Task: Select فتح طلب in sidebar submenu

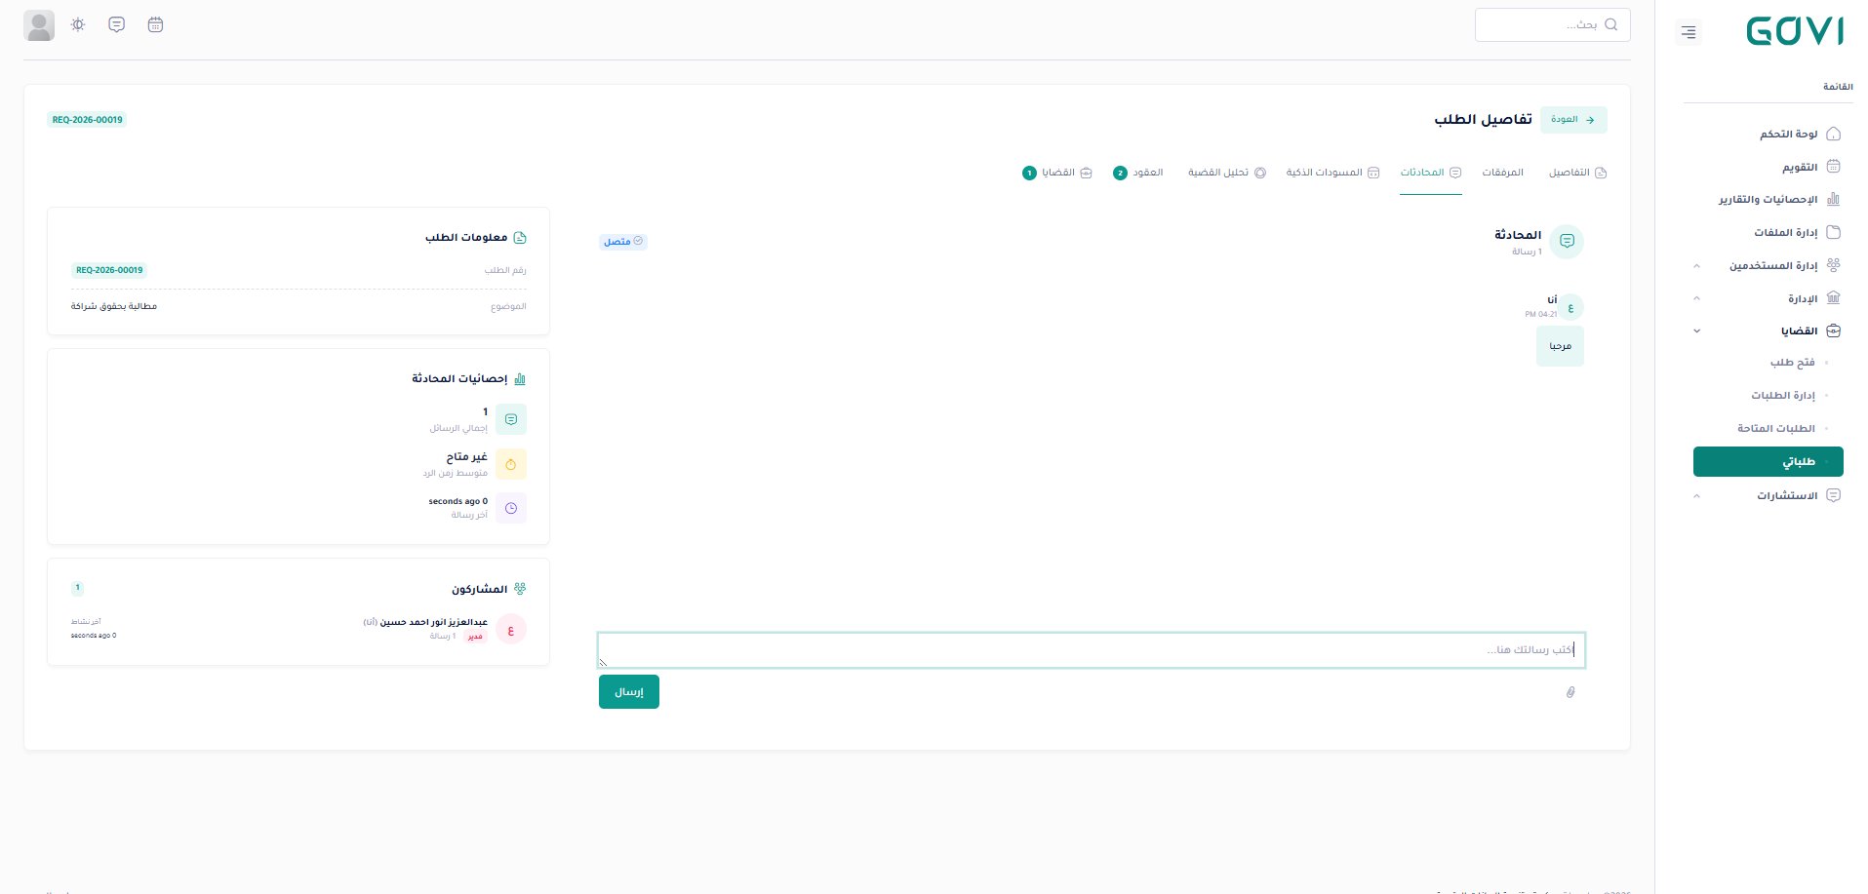Action: point(1792,363)
